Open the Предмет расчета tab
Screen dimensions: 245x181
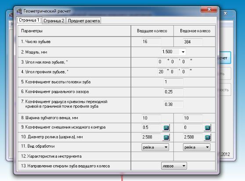[x=84, y=21]
